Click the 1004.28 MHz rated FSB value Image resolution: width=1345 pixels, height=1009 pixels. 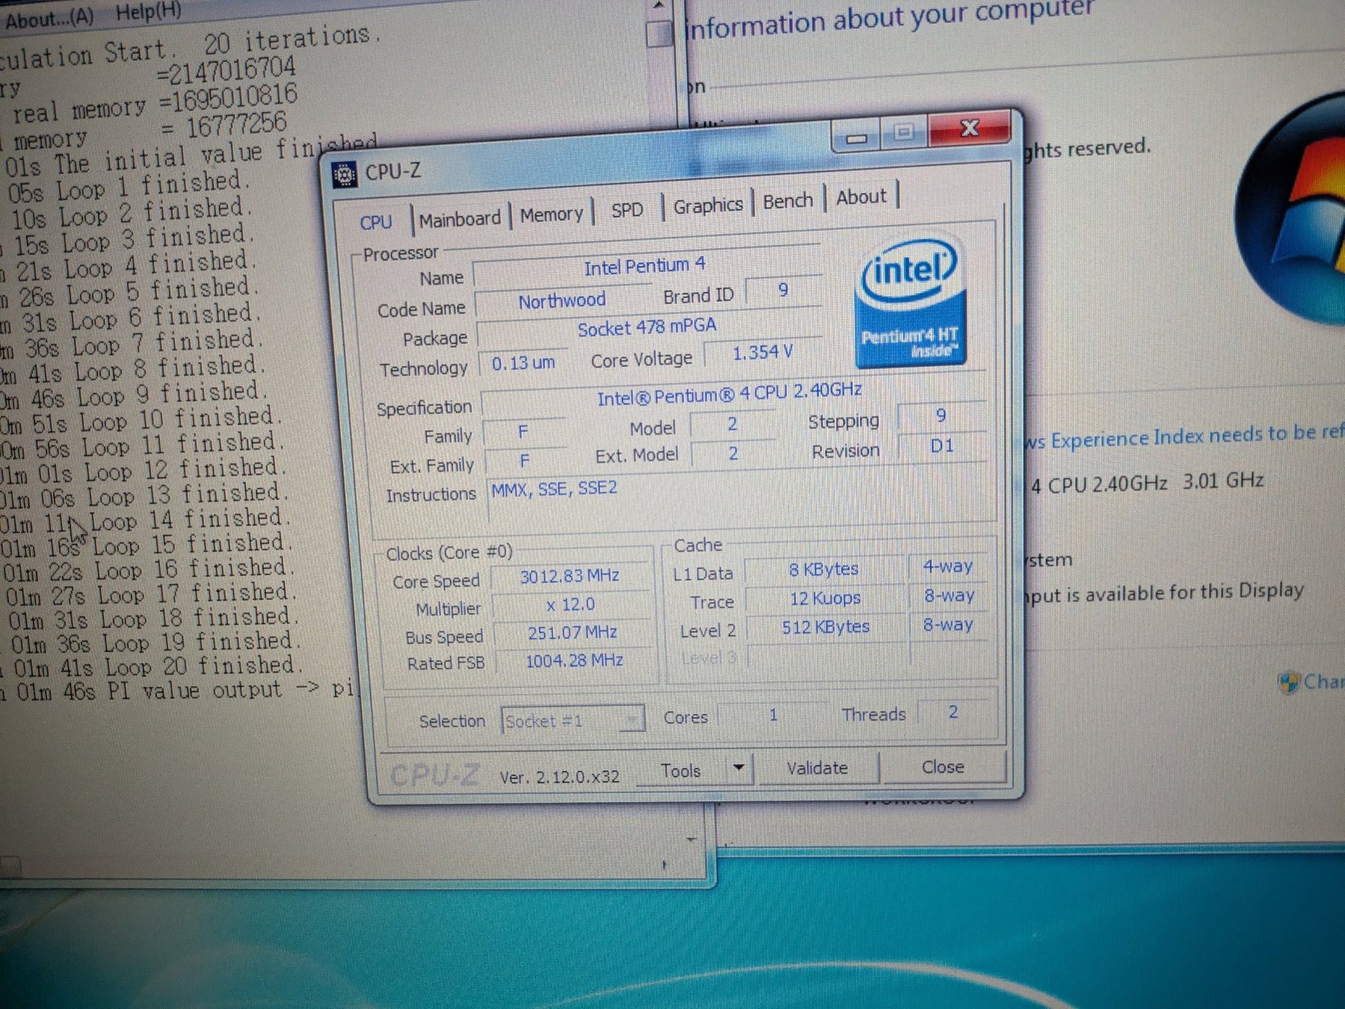[x=574, y=661]
